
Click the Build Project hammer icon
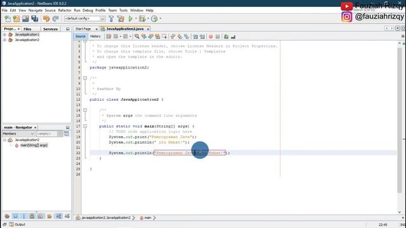tap(112, 18)
